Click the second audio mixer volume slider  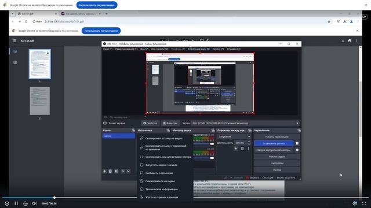click(203, 158)
